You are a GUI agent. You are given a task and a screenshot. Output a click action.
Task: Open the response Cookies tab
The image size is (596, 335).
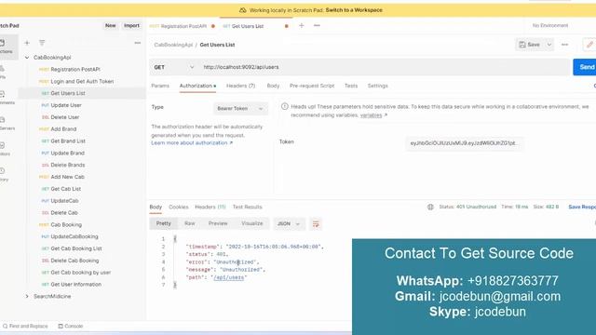(x=178, y=207)
